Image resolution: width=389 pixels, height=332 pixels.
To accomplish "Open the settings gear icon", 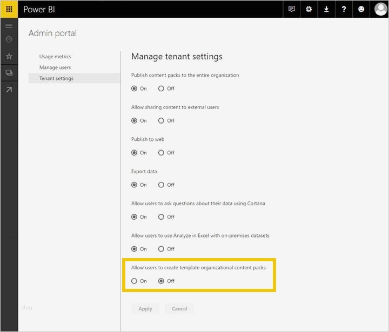I will click(x=309, y=9).
